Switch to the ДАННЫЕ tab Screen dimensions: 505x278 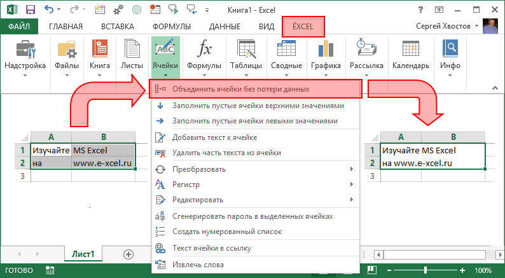225,27
